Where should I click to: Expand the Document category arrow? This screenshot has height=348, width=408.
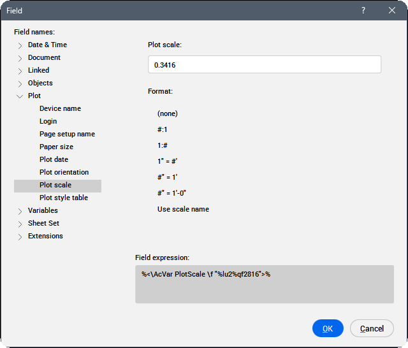20,58
